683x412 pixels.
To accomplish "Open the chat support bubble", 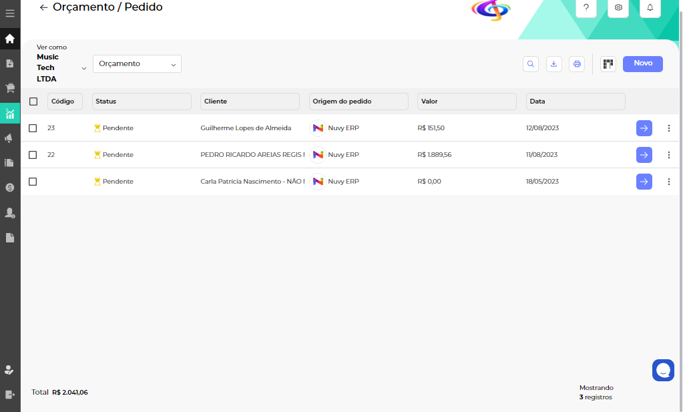I will point(663,370).
